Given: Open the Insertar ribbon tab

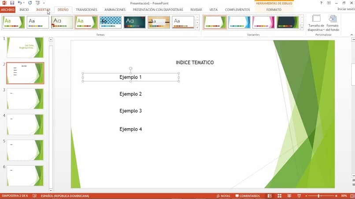Looking at the screenshot, I should [x=43, y=10].
